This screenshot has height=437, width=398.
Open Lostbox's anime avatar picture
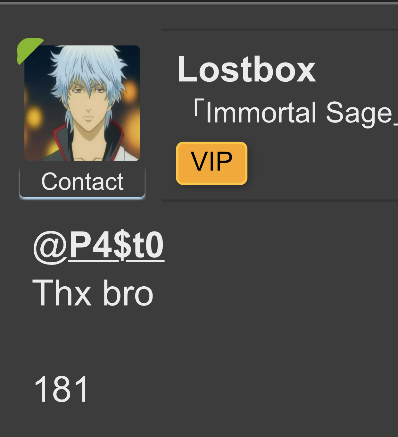(x=82, y=103)
